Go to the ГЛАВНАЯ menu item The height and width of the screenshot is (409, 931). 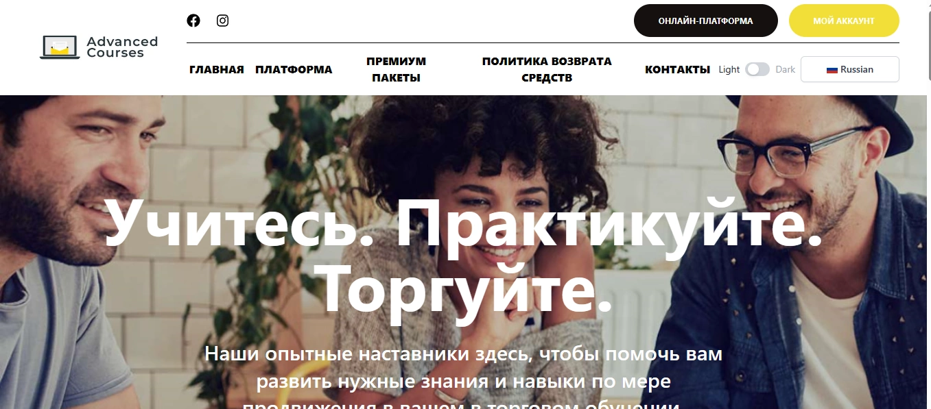(x=217, y=69)
